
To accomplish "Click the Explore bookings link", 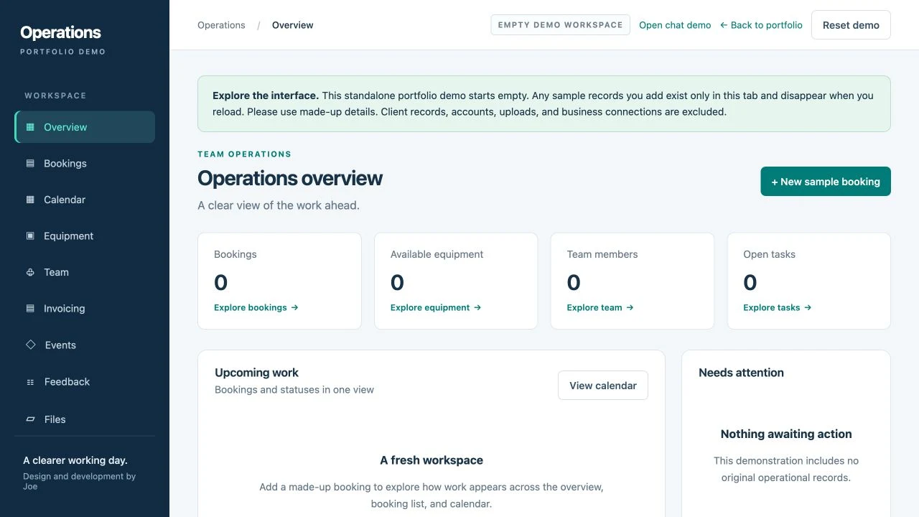I will tap(256, 307).
